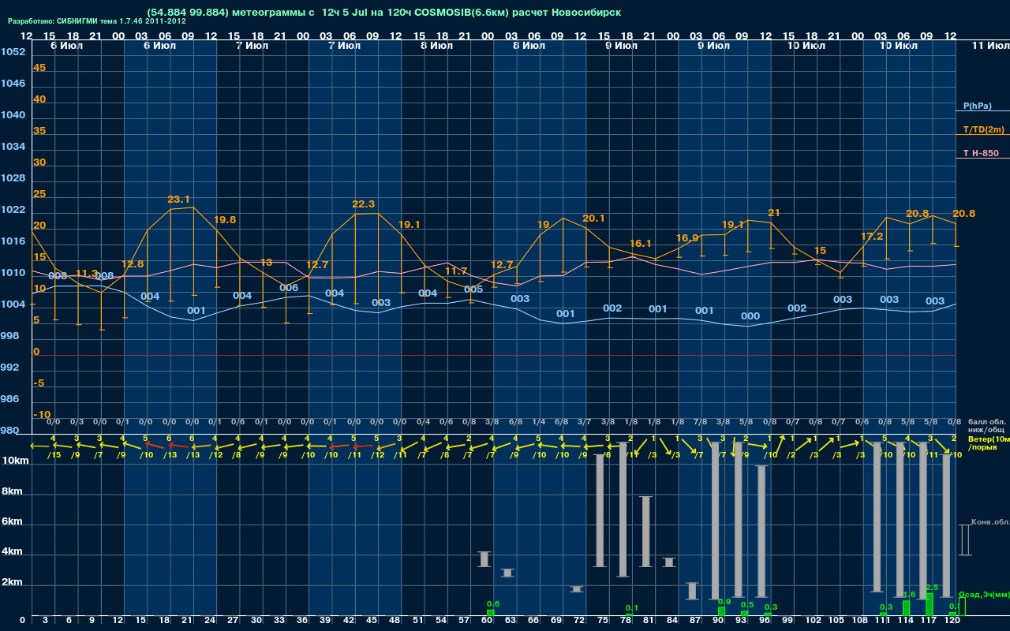Viewport: 1010px width, 631px height.
Task: Click the 11.7 temperature label
Action: tap(456, 271)
